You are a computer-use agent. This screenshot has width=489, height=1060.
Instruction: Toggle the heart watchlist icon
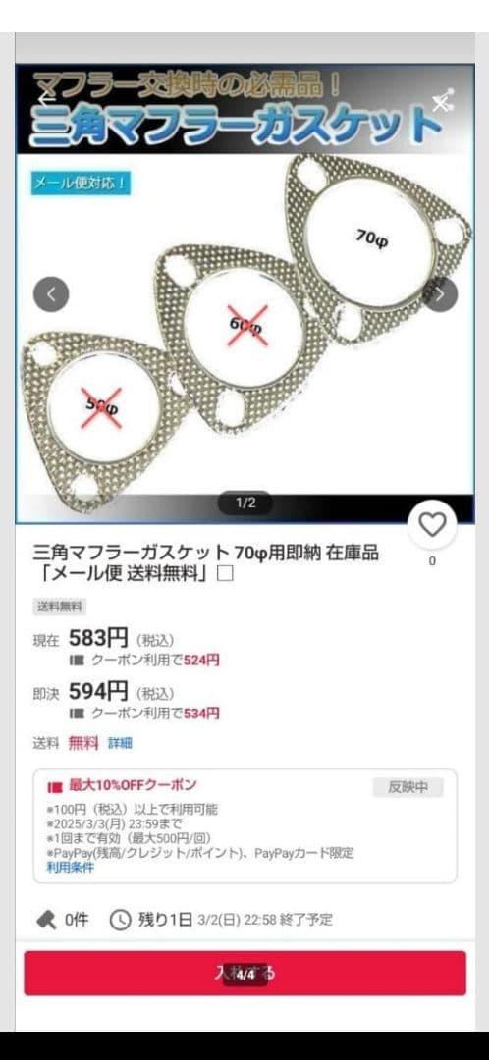[432, 524]
